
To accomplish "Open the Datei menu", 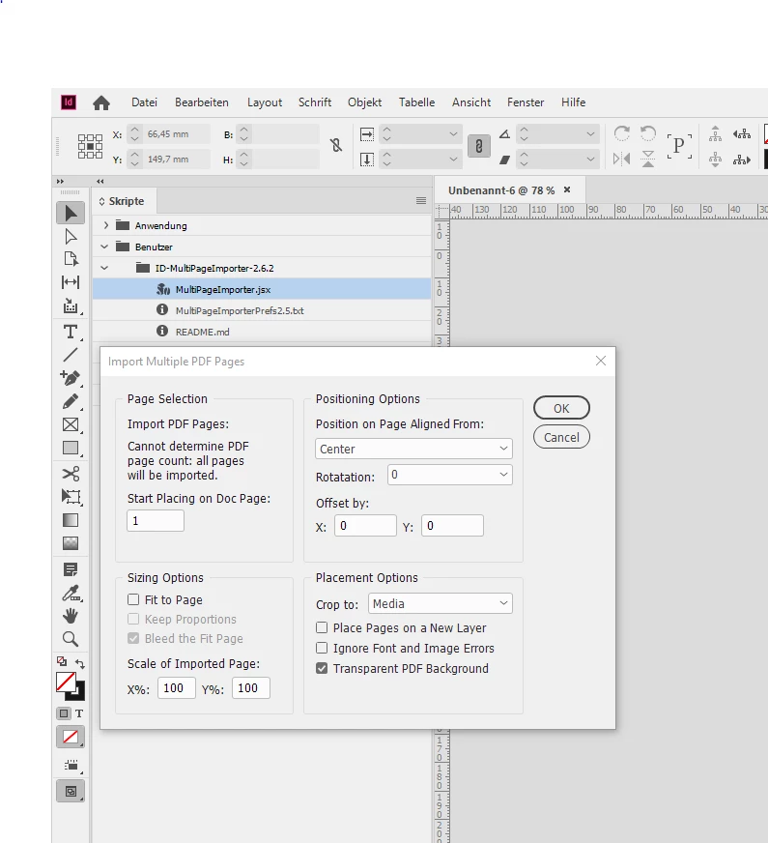I will (x=144, y=102).
